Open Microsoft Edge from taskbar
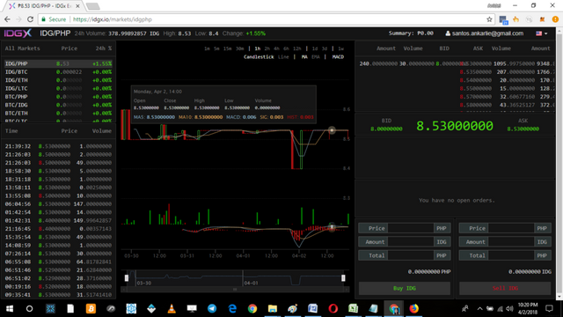563x317 pixels. (x=232, y=309)
